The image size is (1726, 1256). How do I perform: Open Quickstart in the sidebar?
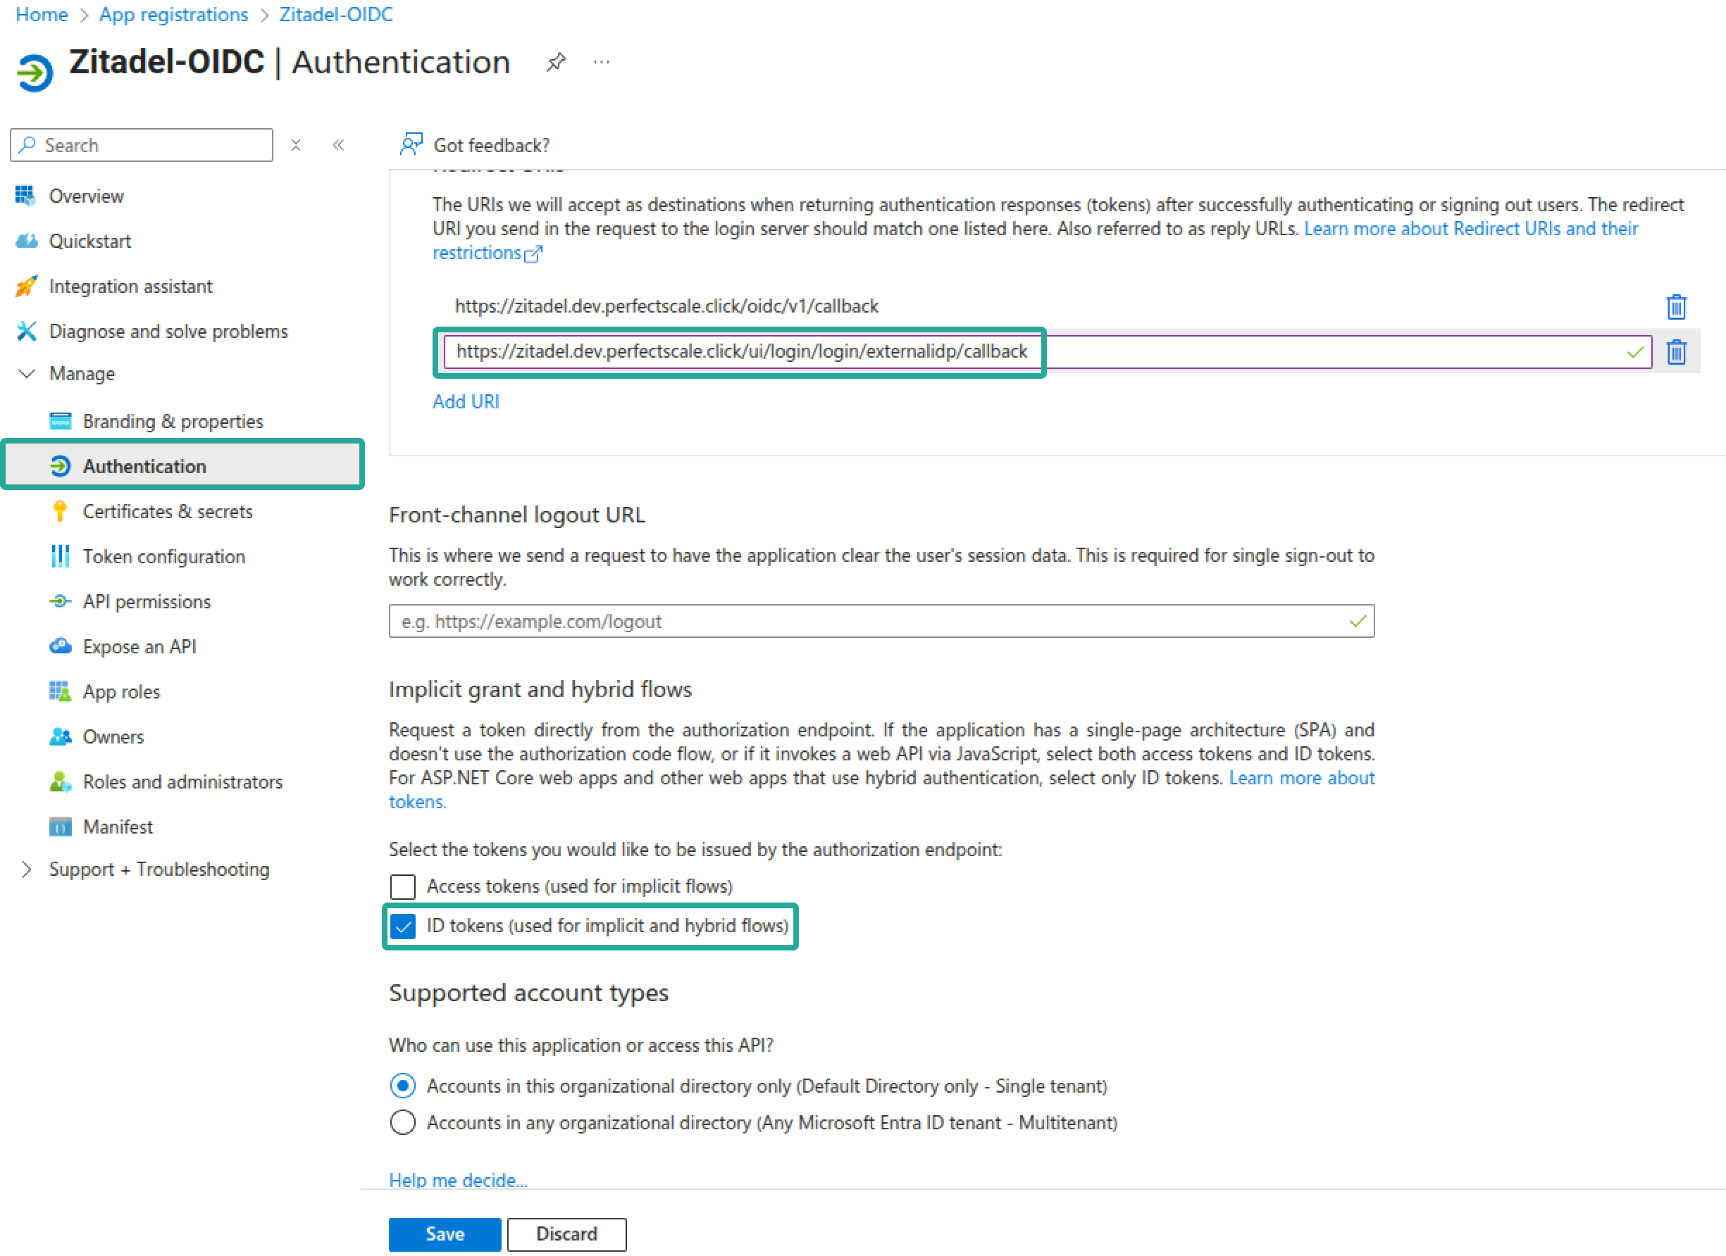(x=89, y=241)
